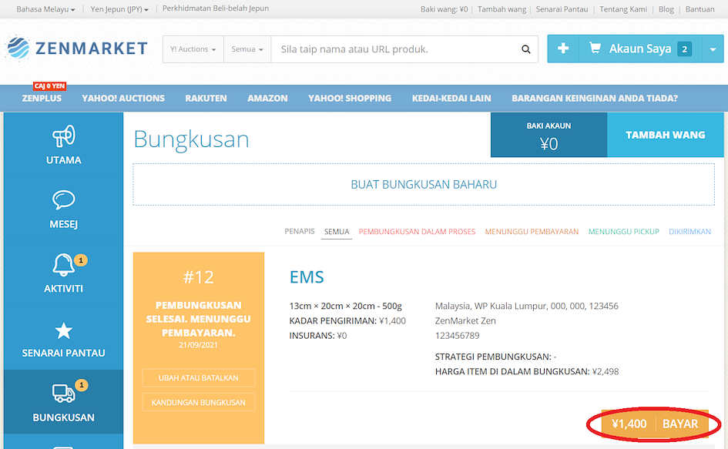Click Harga Item Di Dalam Bungkusan text
This screenshot has width=728, height=449.
(x=527, y=371)
